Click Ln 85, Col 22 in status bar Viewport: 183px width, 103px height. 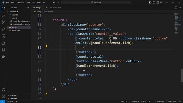(125, 102)
